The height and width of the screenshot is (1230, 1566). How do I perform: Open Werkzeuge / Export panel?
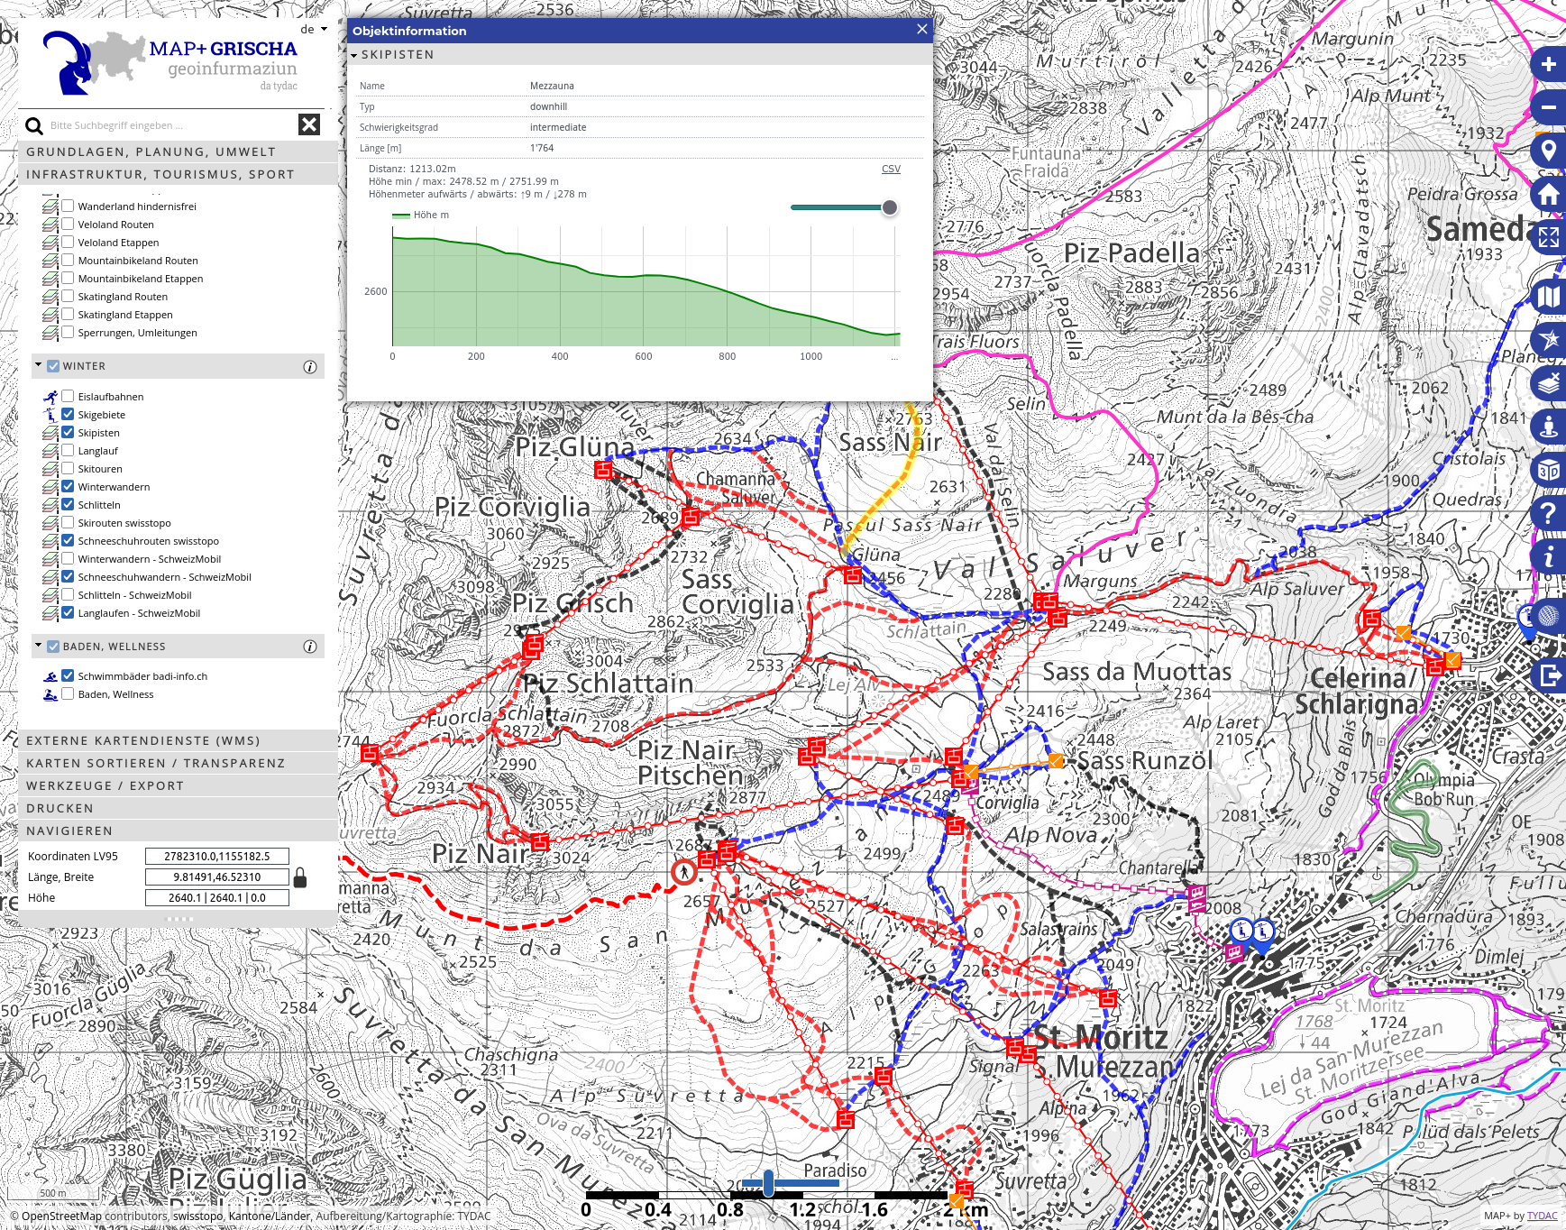click(105, 786)
